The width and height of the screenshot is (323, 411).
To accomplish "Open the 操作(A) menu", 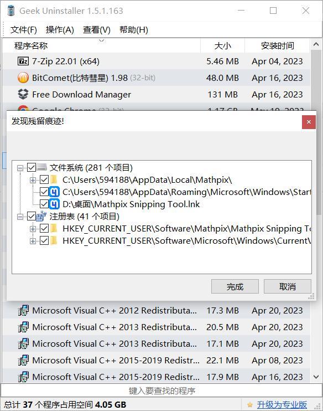I will tap(60, 30).
